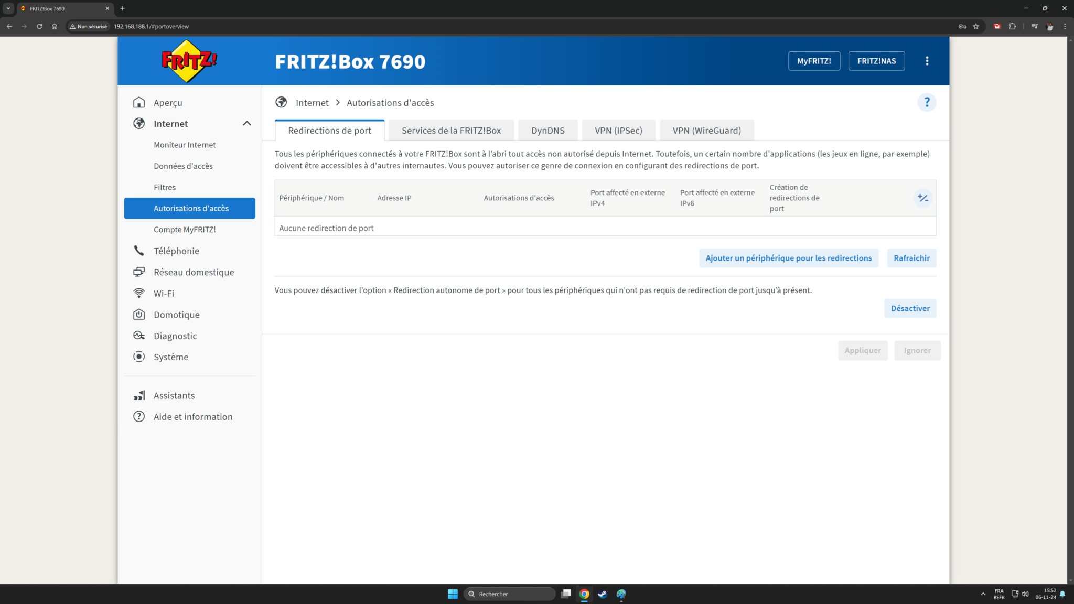The image size is (1074, 604).
Task: Click the MyFRITZ! header button
Action: click(814, 61)
